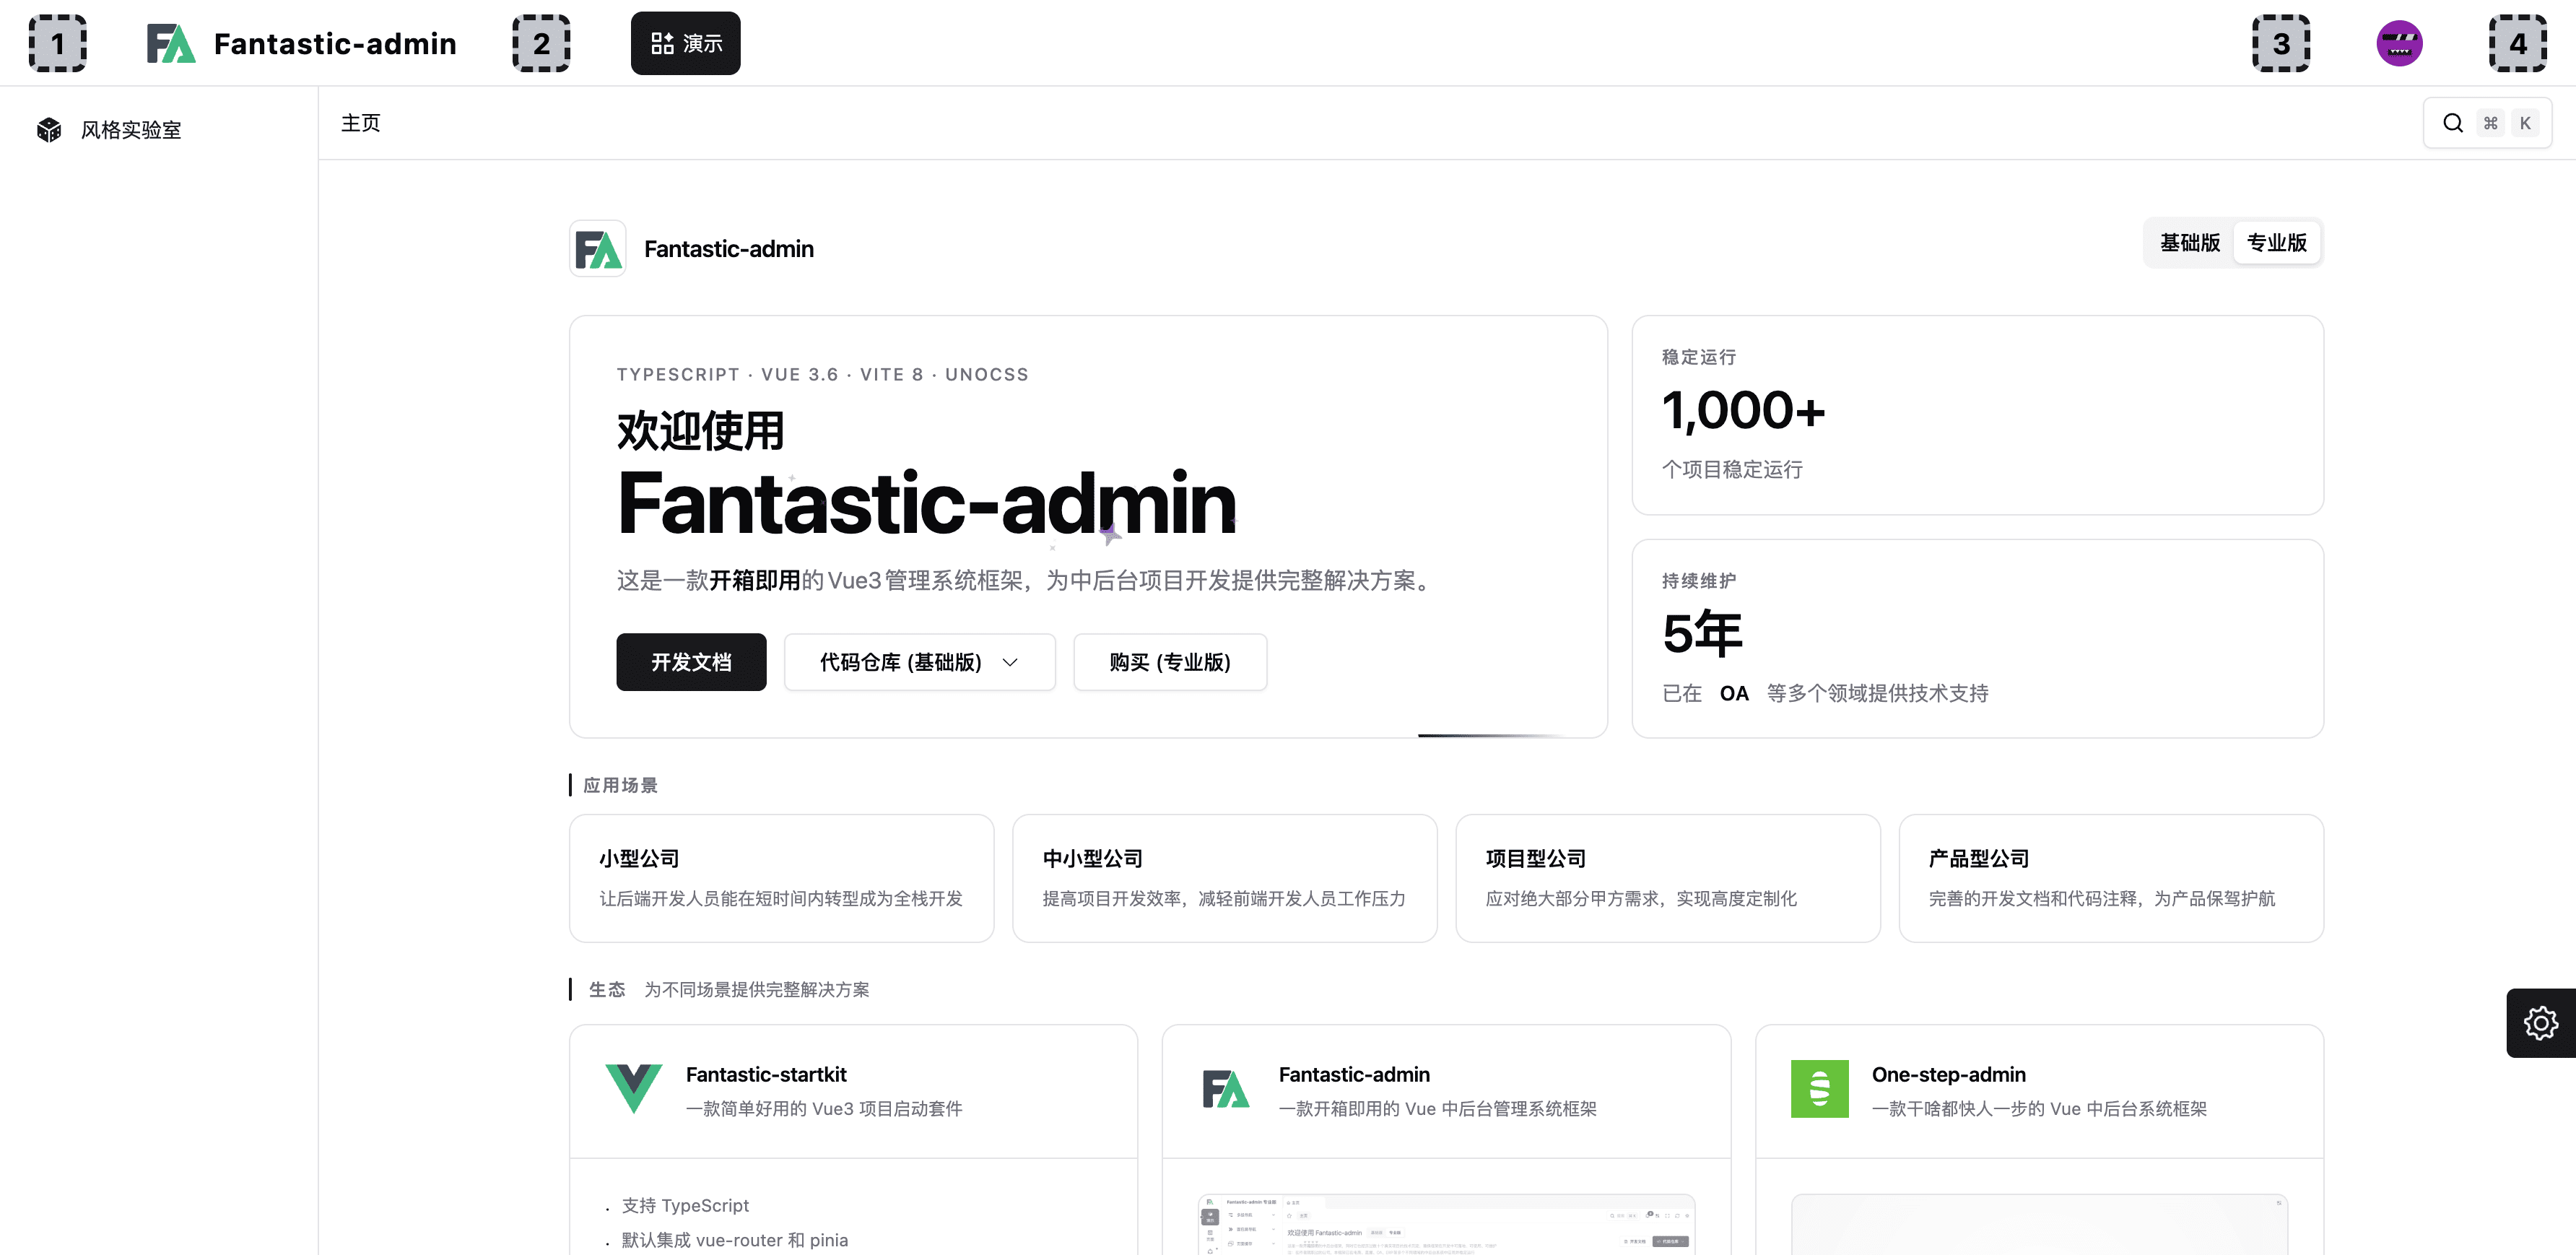Screen dimensions: 2576x1255
Task: Open the settings gear panel
Action: point(2540,1023)
